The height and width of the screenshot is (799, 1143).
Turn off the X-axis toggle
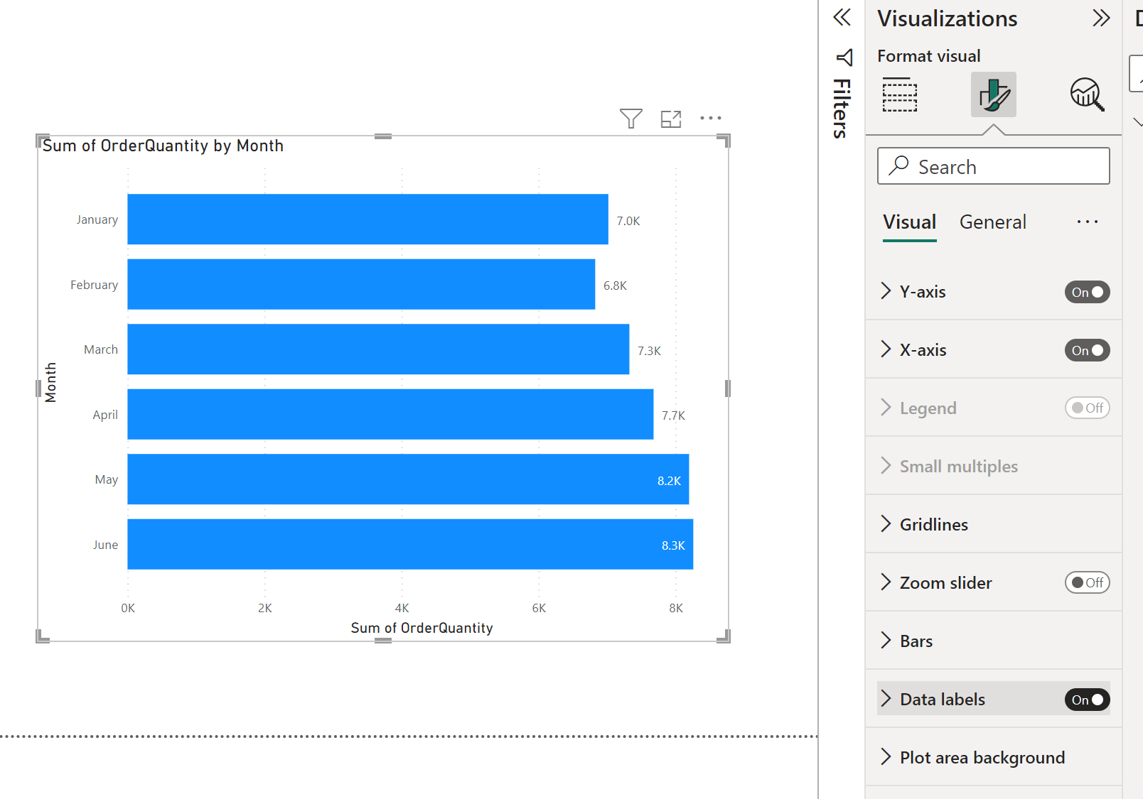pos(1087,350)
